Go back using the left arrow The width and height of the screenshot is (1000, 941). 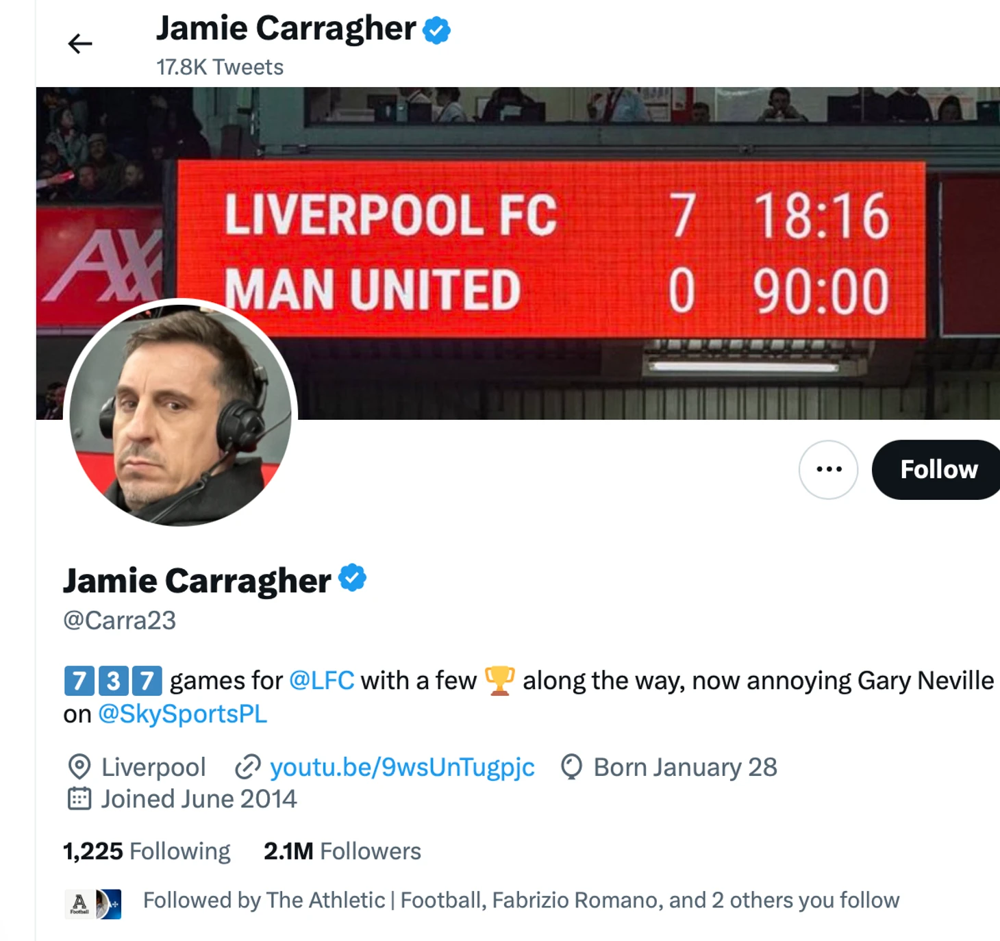point(80,44)
